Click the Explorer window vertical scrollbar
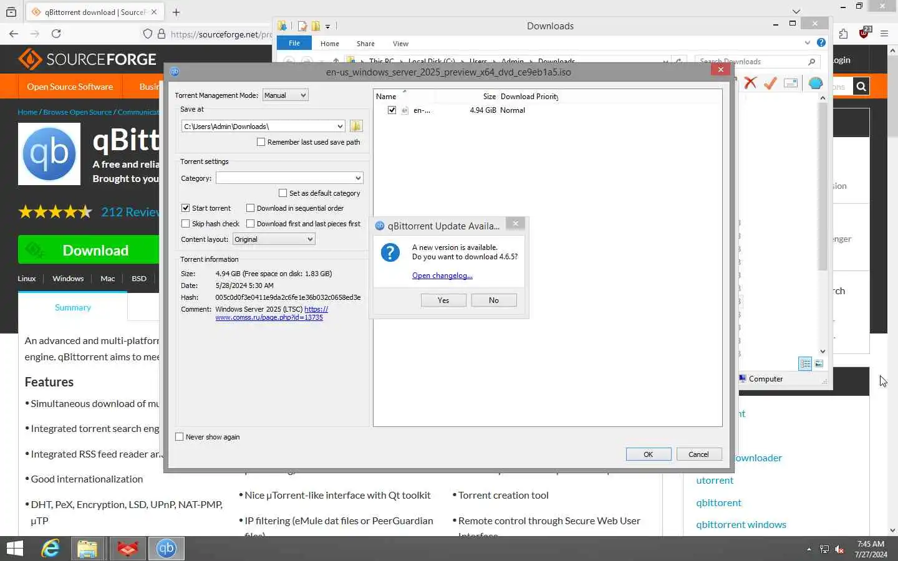The height and width of the screenshot is (561, 898). pos(823,187)
